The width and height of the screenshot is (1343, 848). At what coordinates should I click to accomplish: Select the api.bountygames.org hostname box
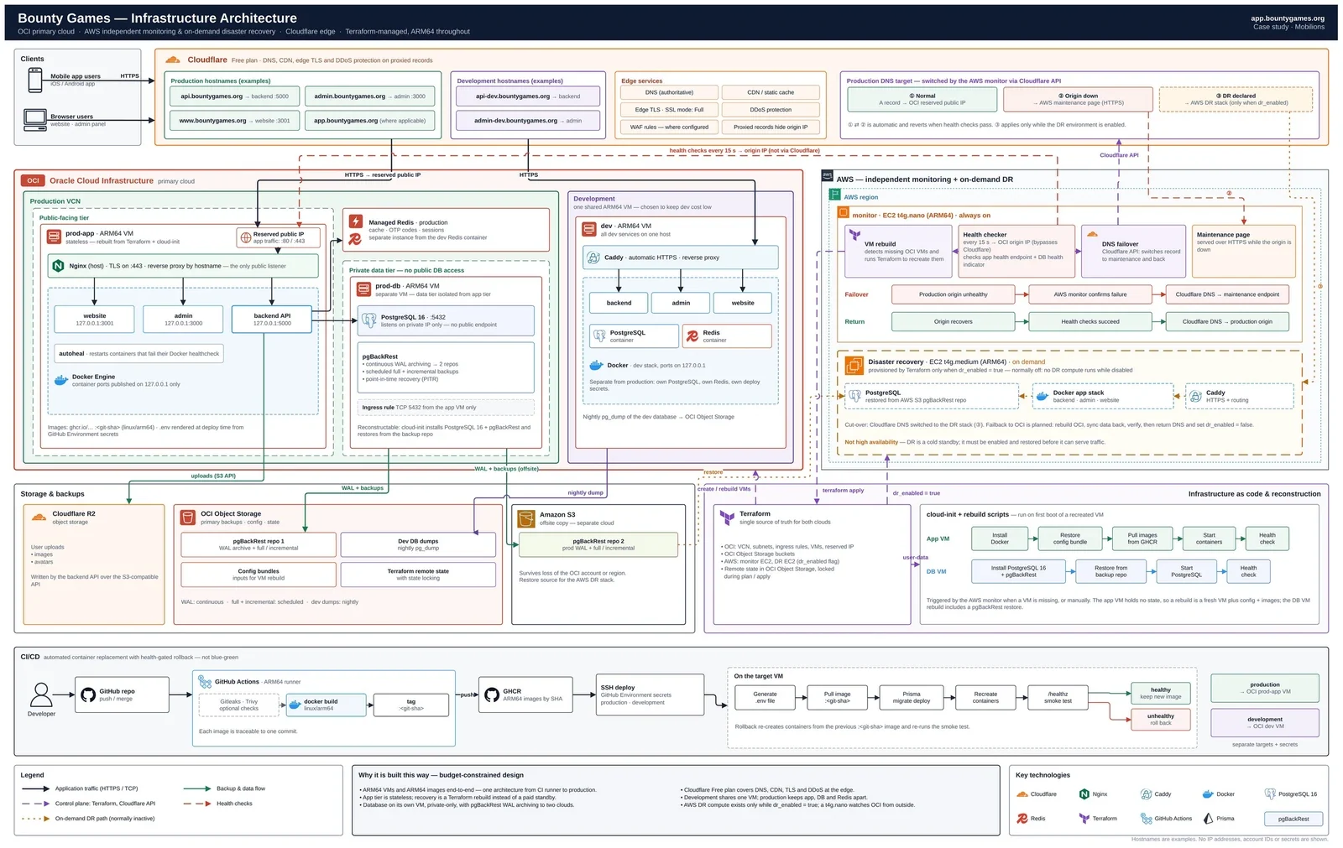(234, 96)
